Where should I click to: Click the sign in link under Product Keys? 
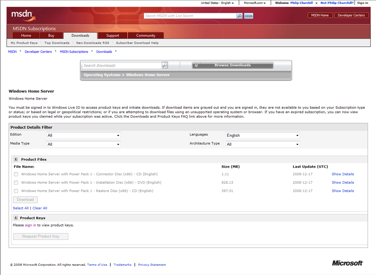30,225
